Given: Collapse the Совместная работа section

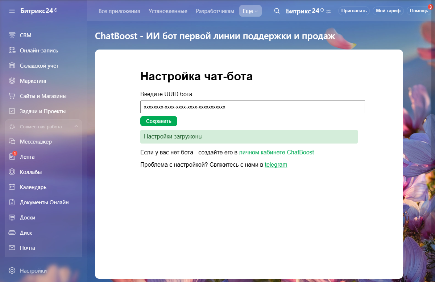Looking at the screenshot, I should click(x=76, y=127).
